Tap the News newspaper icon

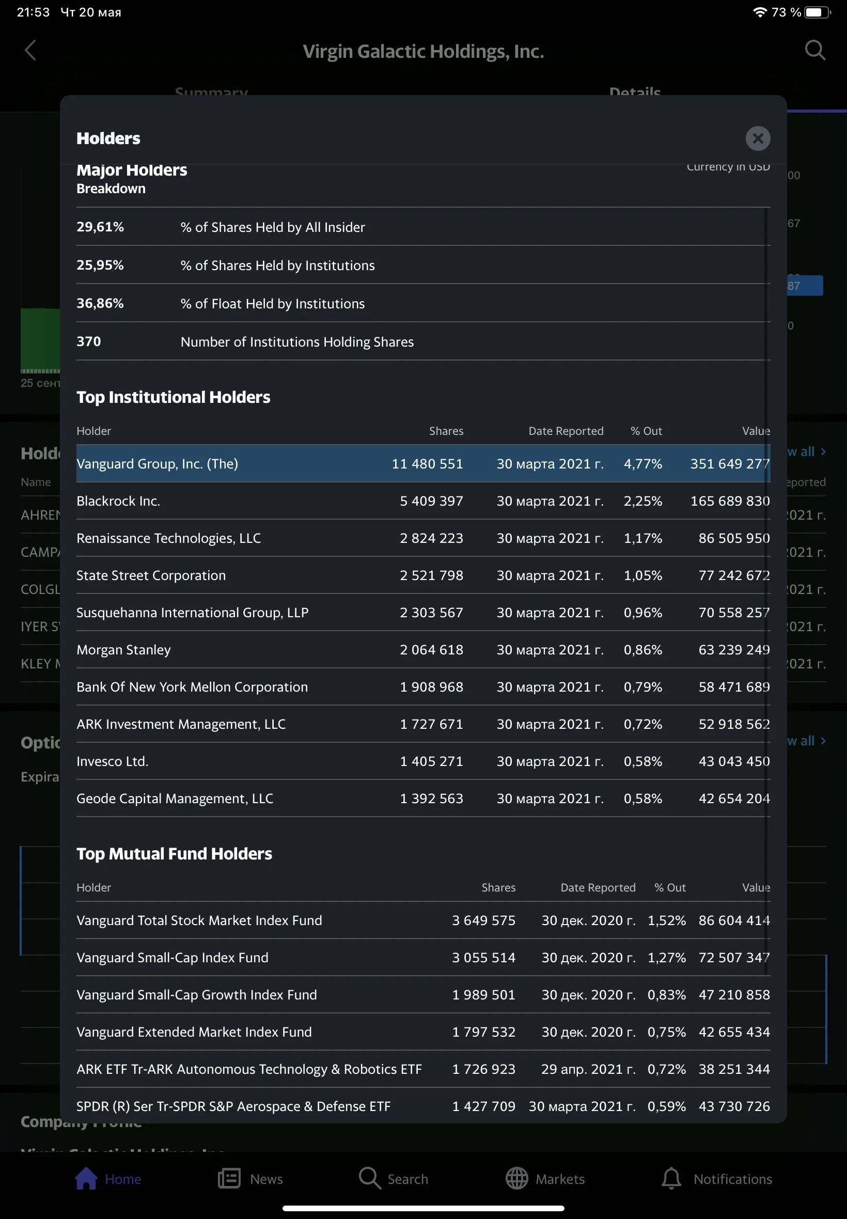click(229, 1178)
